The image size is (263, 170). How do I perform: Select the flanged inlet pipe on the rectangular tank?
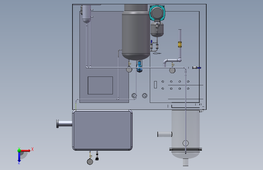(64, 124)
